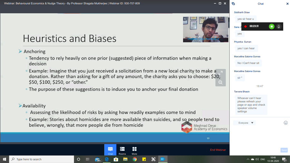Click the Windows search box

(42, 159)
